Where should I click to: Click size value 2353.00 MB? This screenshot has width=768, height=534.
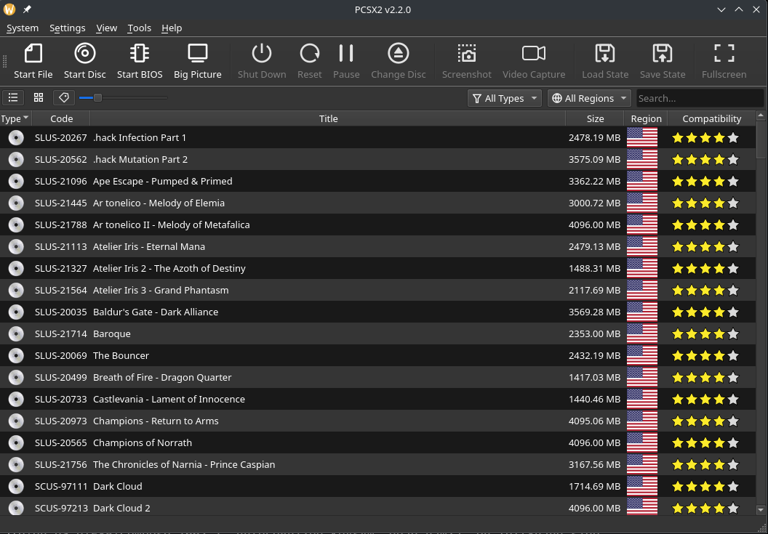(595, 333)
